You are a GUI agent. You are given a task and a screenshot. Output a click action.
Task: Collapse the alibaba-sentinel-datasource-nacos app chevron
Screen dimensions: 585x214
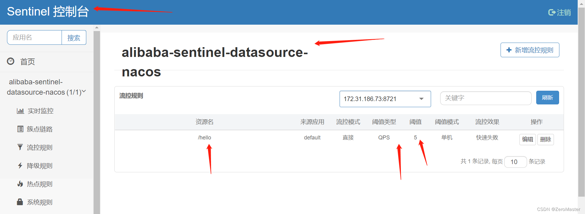pos(84,91)
